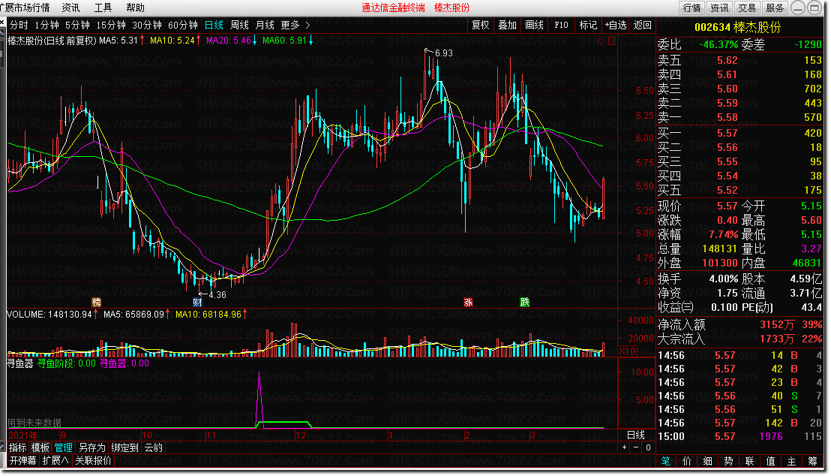This screenshot has width=831, height=476.
Task: Click the 财 financial marker badge
Action: [x=197, y=302]
